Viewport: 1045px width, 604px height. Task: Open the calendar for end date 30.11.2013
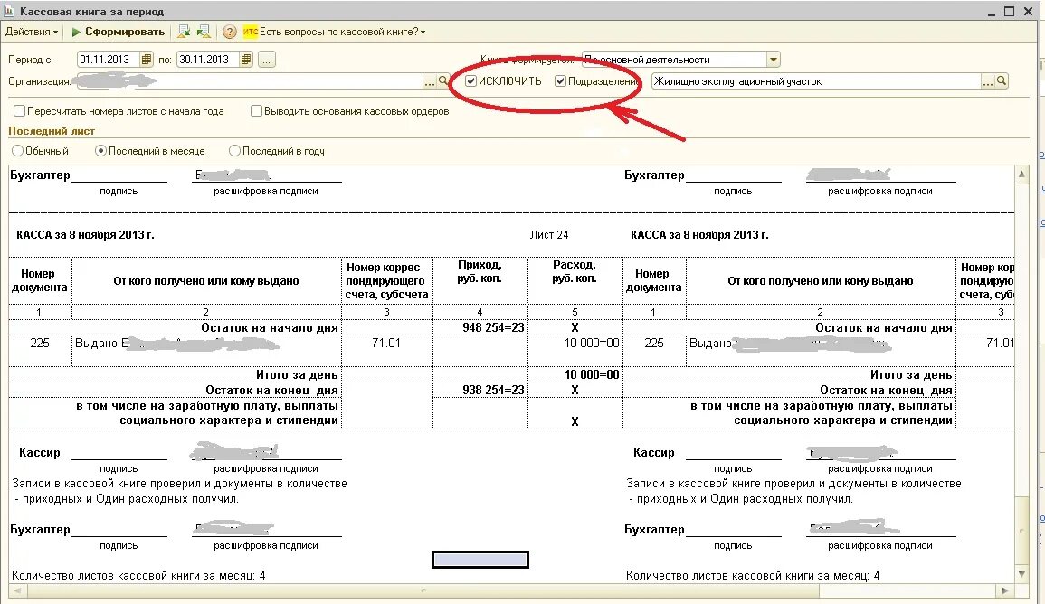(246, 60)
